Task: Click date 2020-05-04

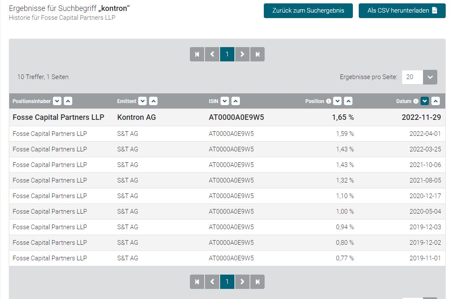Action: coord(425,212)
